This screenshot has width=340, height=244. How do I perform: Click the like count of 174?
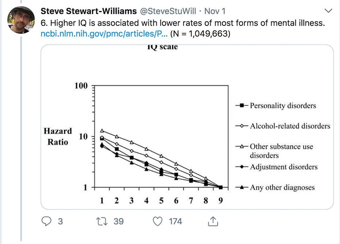[x=175, y=222]
